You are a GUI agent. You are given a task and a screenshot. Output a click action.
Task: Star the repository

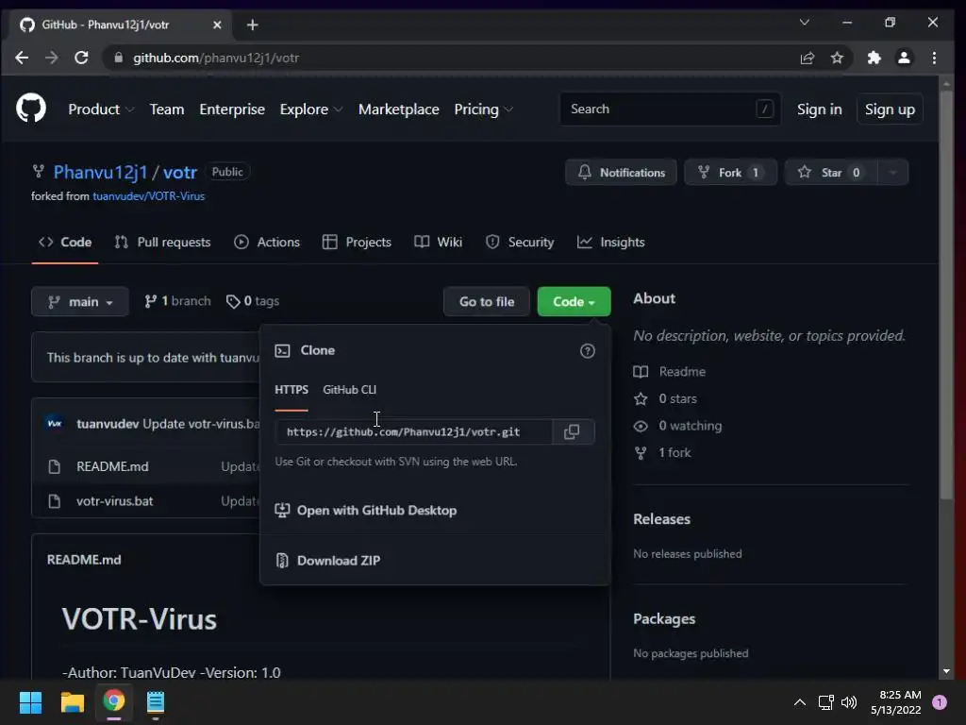[x=832, y=173]
